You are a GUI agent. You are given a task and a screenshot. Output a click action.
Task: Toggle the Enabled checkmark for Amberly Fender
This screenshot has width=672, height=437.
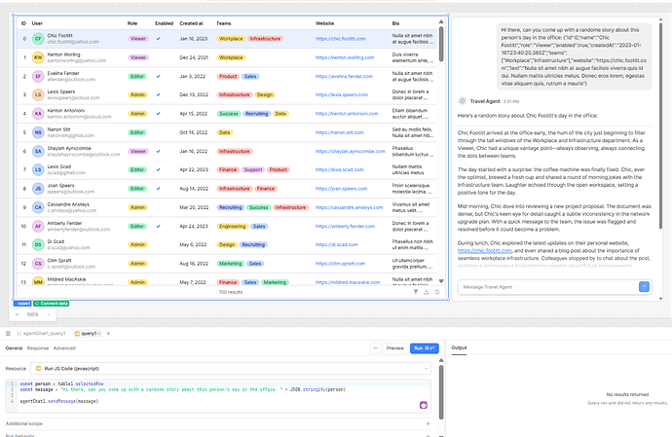click(x=158, y=226)
